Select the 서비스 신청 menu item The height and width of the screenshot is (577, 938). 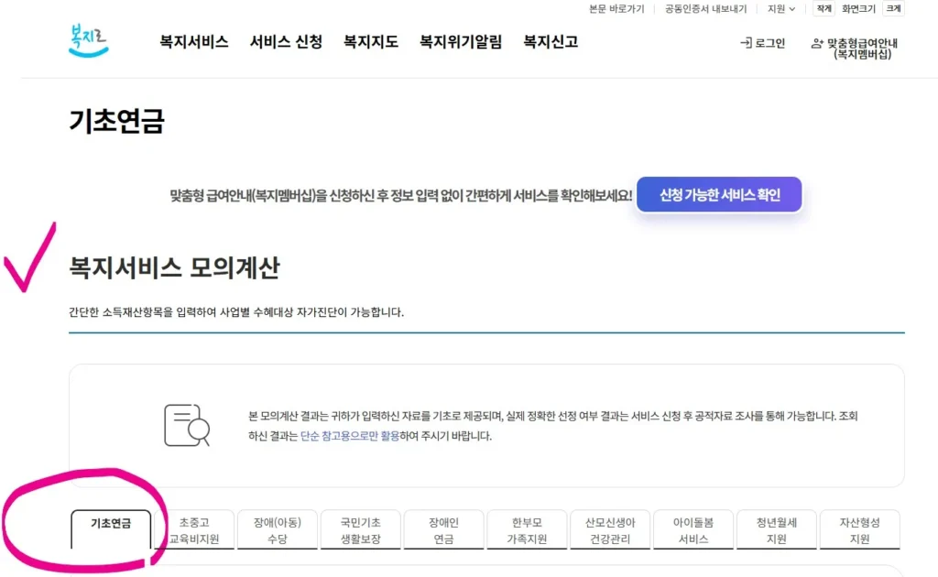(286, 40)
